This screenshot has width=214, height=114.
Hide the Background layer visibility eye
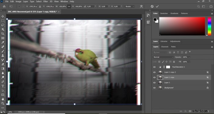[154, 88]
